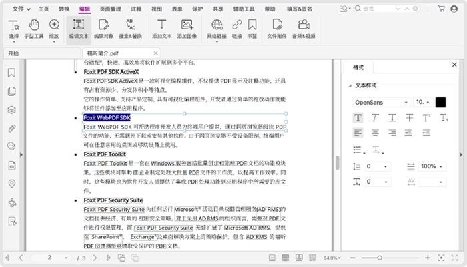The width and height of the screenshot is (467, 267).
Task: Go to the previous page
Action: pyautogui.click(x=21, y=258)
